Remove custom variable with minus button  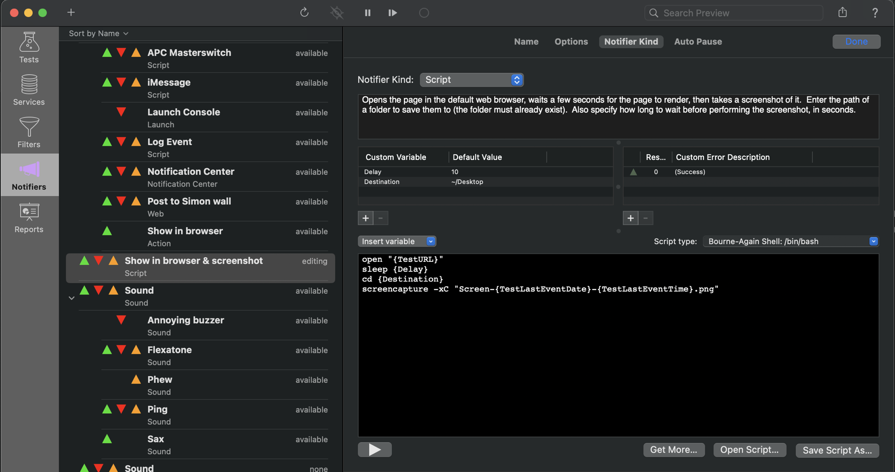pos(381,218)
